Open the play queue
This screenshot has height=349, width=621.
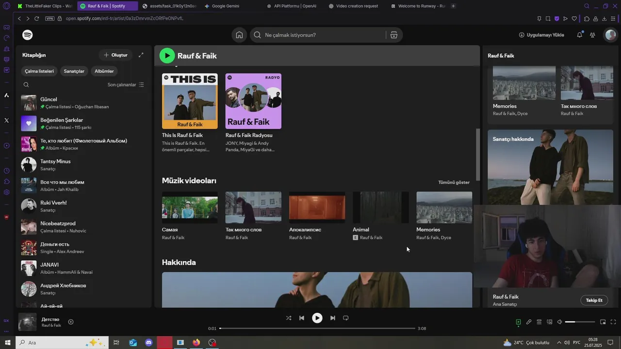539,322
